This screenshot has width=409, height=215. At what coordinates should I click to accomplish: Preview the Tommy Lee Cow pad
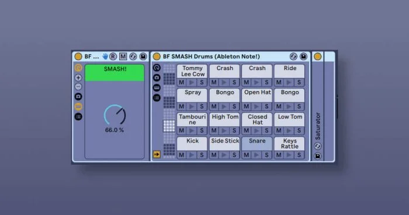click(x=192, y=82)
